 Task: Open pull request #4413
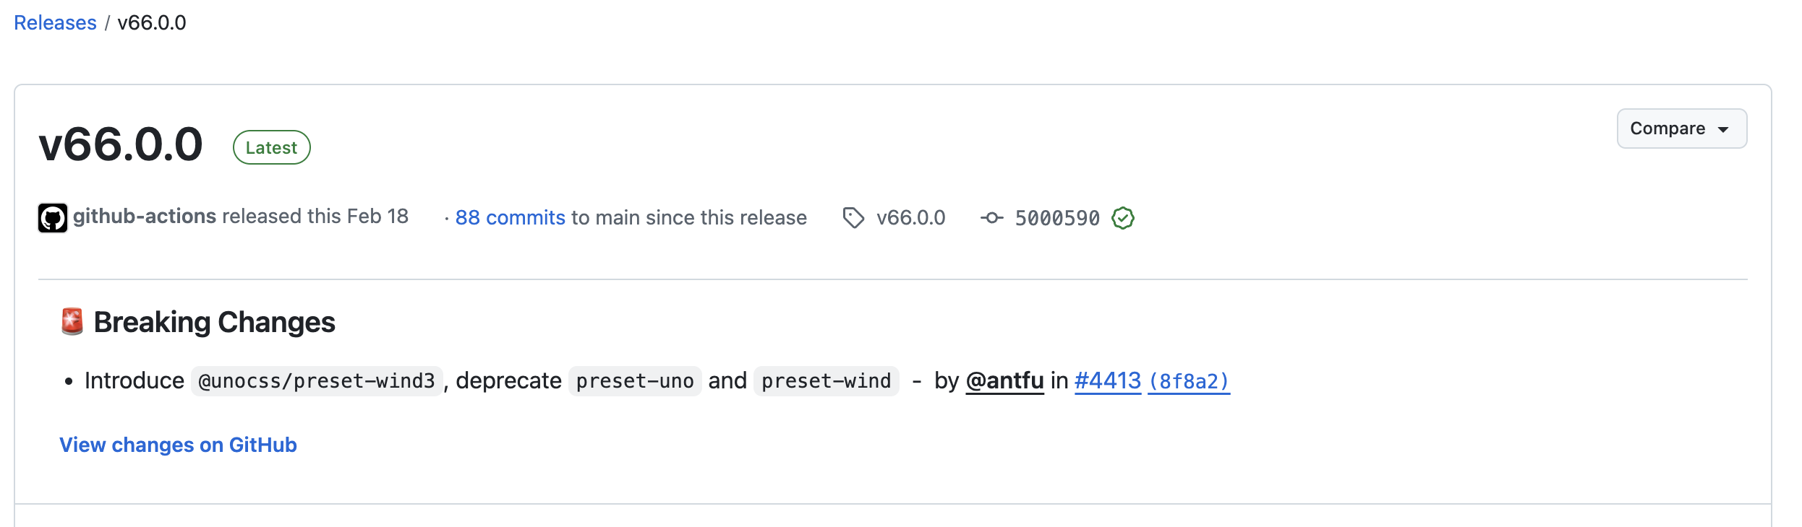point(1108,380)
